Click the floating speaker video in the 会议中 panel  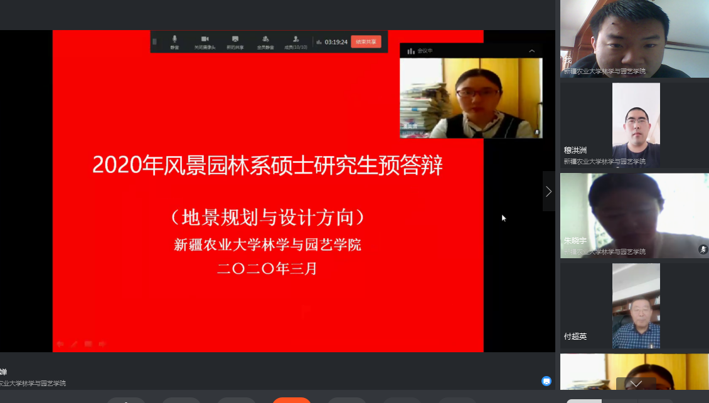pyautogui.click(x=471, y=97)
